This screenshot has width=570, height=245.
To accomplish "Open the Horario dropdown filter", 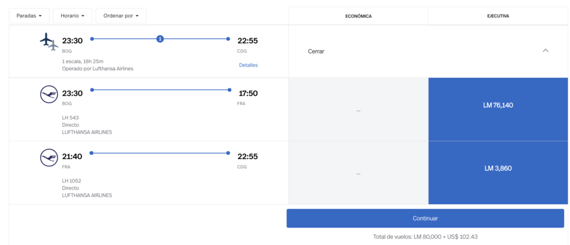I will 72,16.
